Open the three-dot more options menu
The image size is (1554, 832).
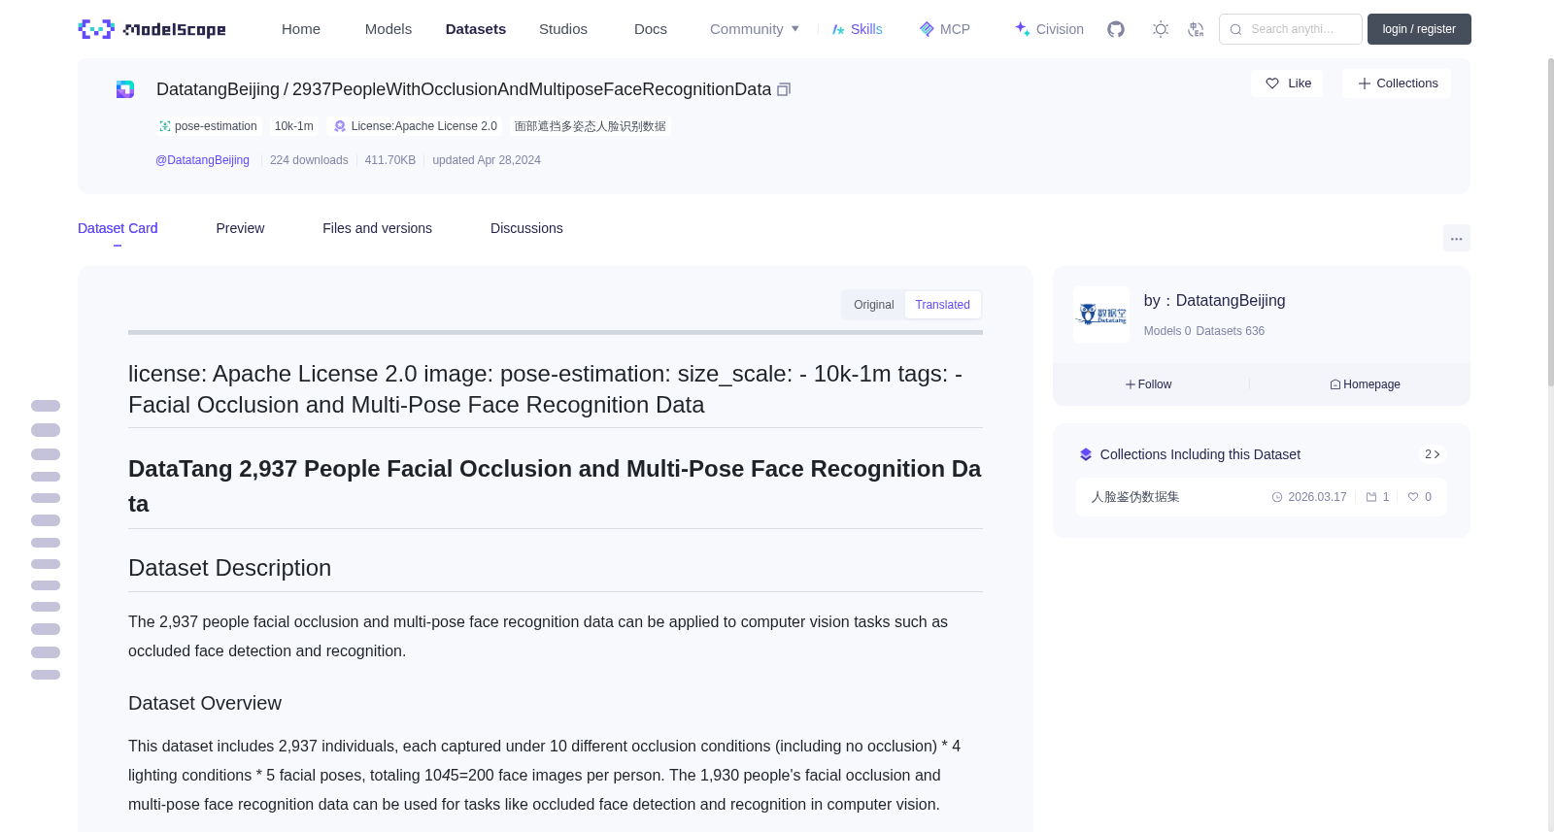(1457, 238)
